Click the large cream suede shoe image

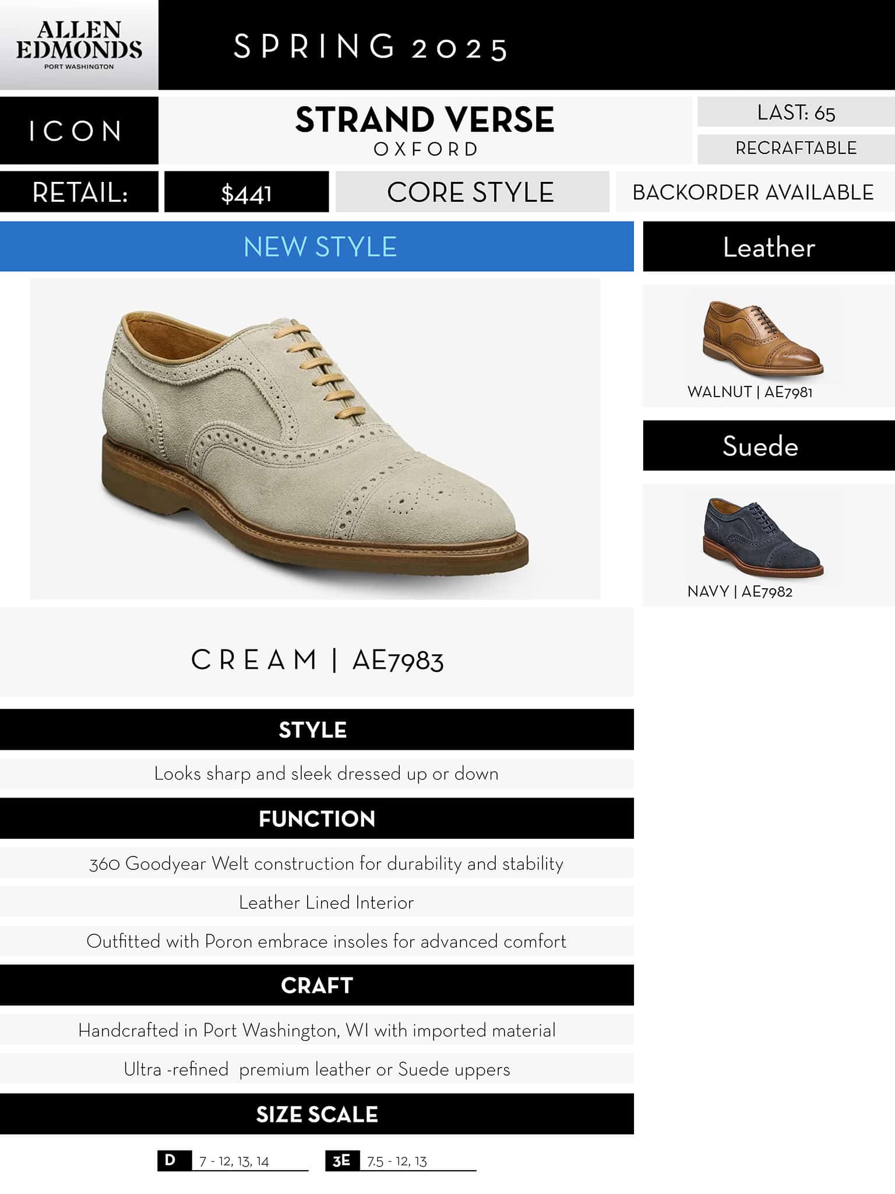click(x=315, y=439)
